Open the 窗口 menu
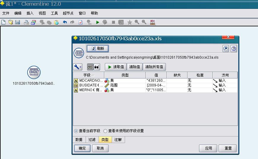The height and width of the screenshot is (159, 258). pyautogui.click(x=82, y=13)
